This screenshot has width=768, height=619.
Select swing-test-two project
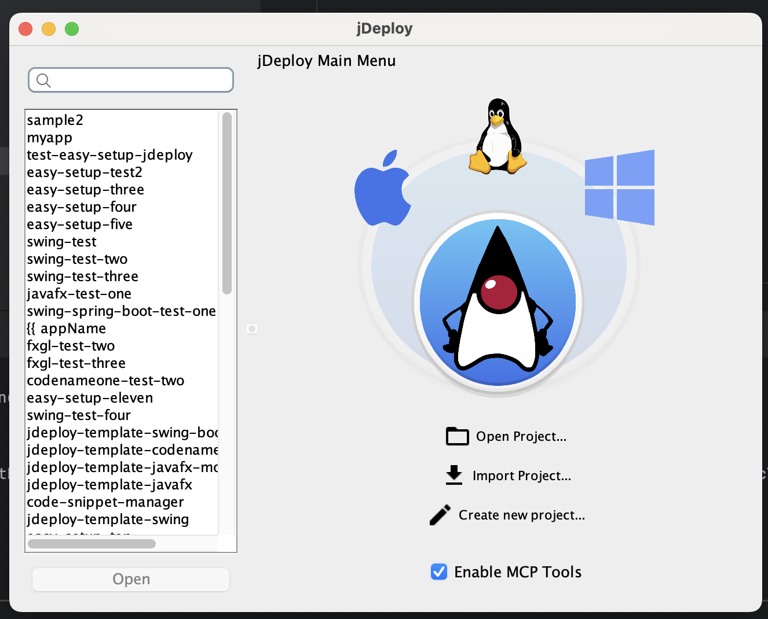pos(122,259)
